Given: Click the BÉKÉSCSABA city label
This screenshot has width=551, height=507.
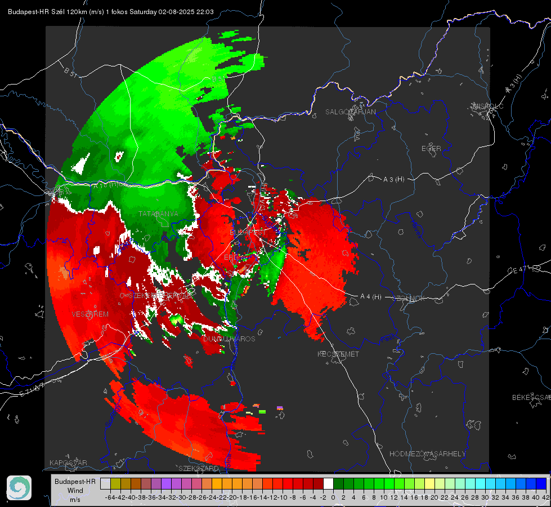Looking at the screenshot, I should pyautogui.click(x=531, y=397).
